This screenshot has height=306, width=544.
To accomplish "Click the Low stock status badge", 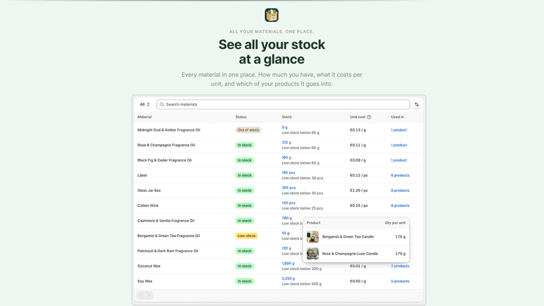I will click(246, 236).
